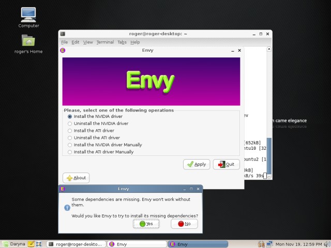
Task: Open the terminal Edit menu
Action: click(x=76, y=42)
